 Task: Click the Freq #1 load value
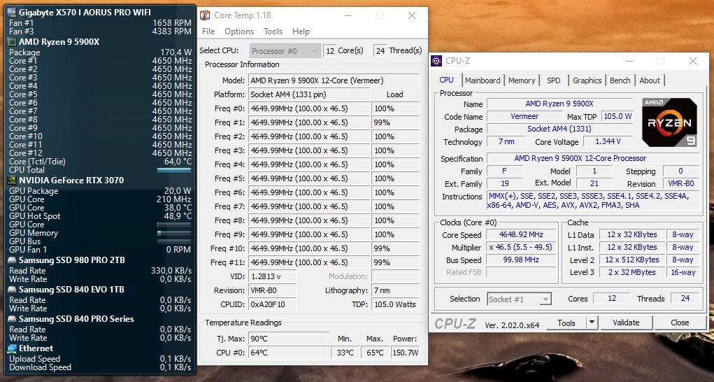pos(395,123)
